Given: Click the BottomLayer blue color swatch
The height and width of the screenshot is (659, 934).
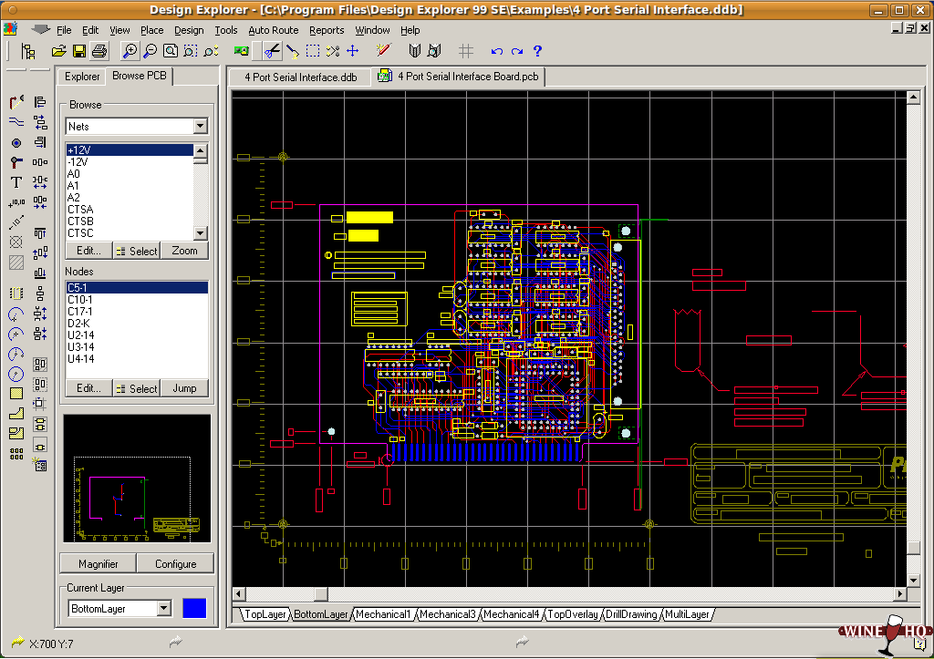Looking at the screenshot, I should (194, 608).
